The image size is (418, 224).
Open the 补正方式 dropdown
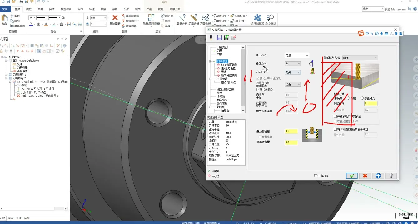coord(296,55)
